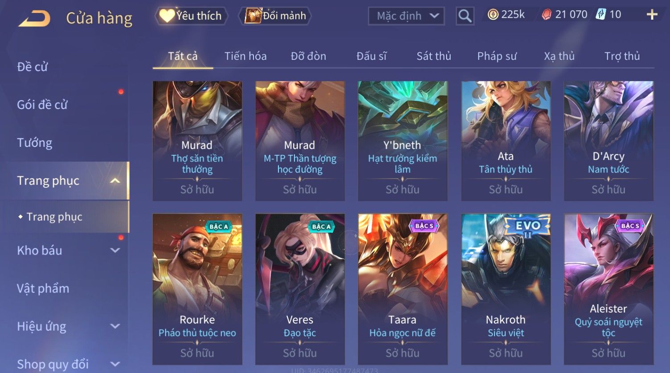Expand Shop quy đổi section
The width and height of the screenshot is (670, 373).
tap(115, 364)
